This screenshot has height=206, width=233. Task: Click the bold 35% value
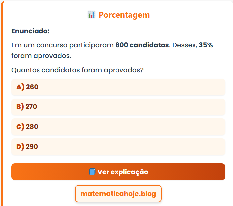(206, 45)
